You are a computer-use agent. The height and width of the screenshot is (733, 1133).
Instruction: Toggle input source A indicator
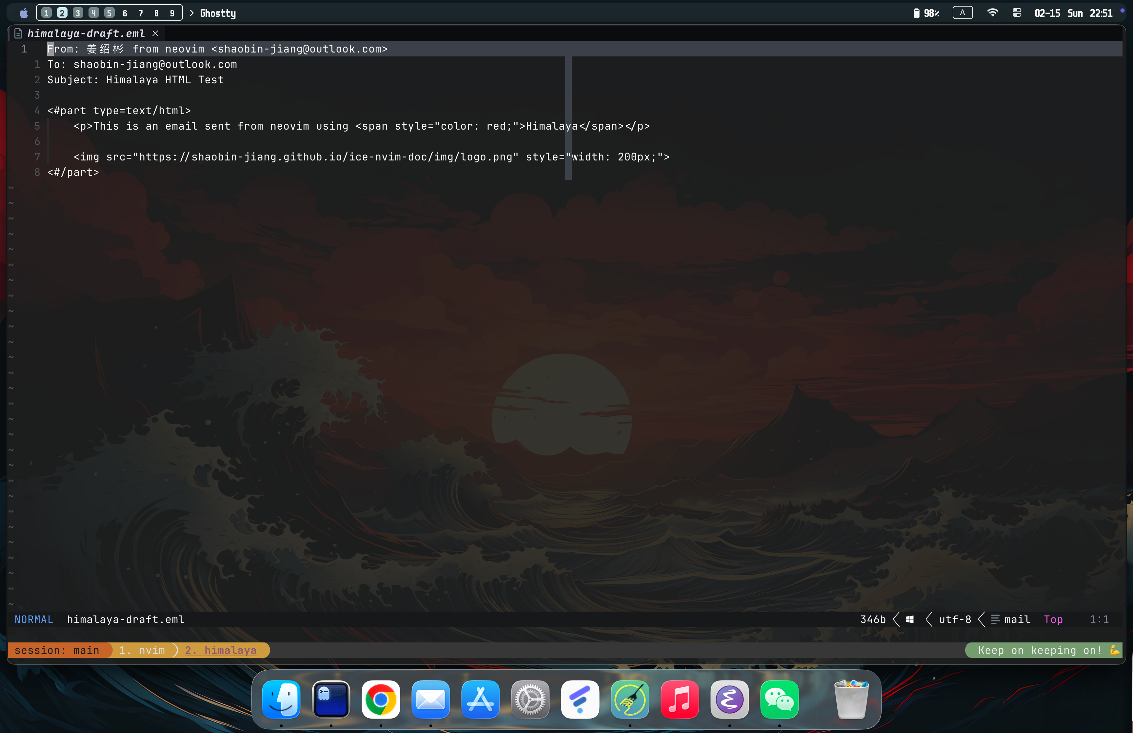pyautogui.click(x=962, y=13)
